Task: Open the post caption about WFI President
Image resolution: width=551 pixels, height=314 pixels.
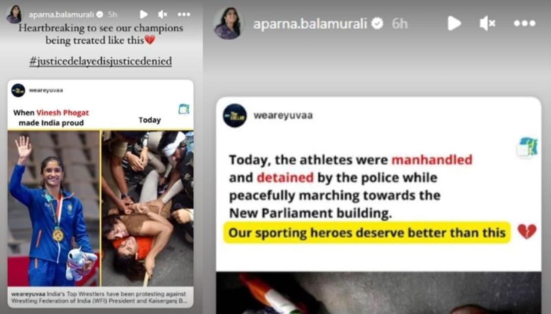Action: [x=100, y=297]
